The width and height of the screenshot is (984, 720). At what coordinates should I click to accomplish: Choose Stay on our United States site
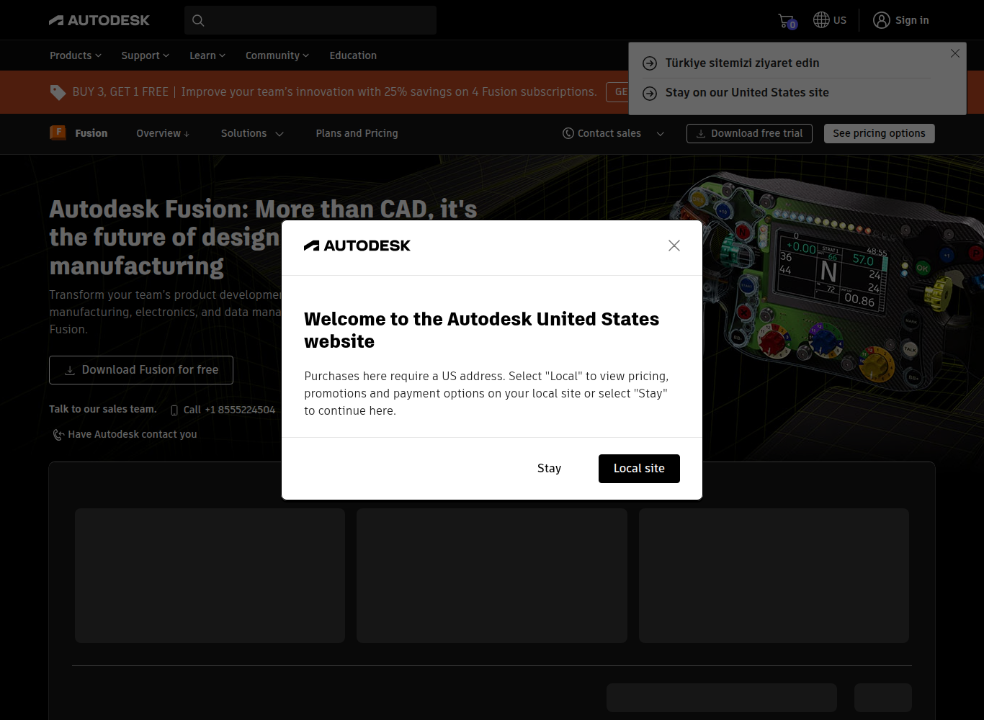coord(747,93)
